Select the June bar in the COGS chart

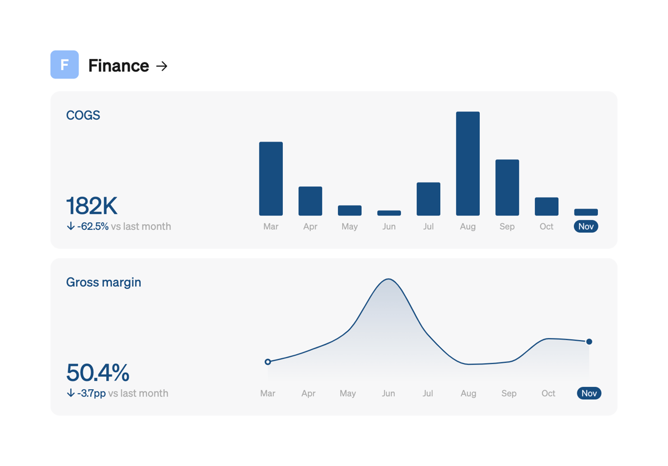389,212
